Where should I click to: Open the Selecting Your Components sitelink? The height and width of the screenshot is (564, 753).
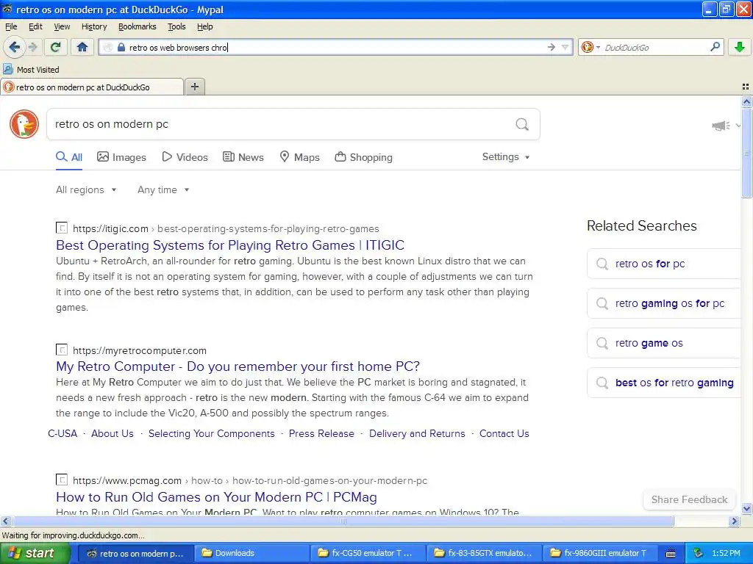(211, 433)
